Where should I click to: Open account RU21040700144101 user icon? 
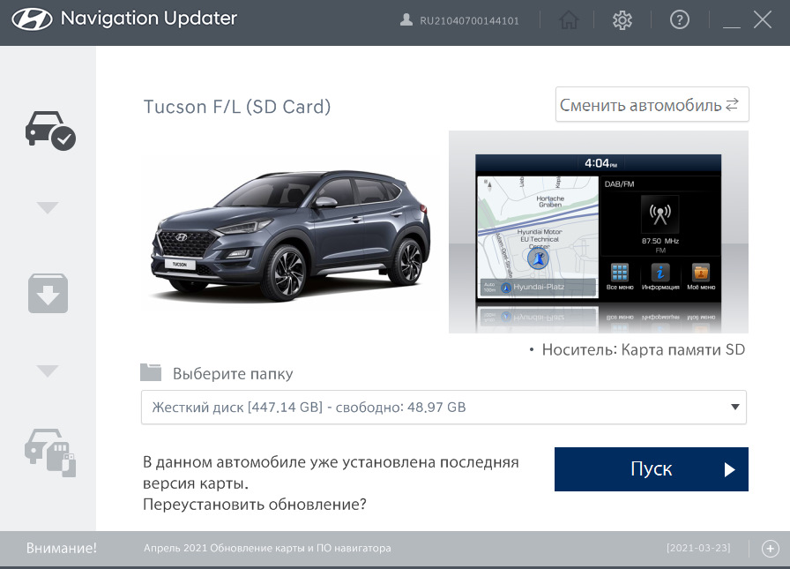406,19
